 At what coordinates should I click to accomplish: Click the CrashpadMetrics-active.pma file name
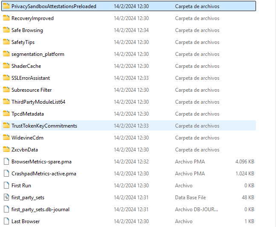[x=44, y=174]
